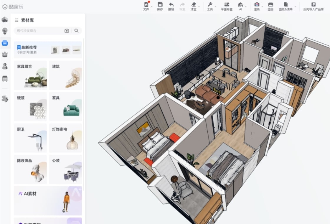Select the orange painting above the bed
Screen dimensions: 330x224
point(143,129)
